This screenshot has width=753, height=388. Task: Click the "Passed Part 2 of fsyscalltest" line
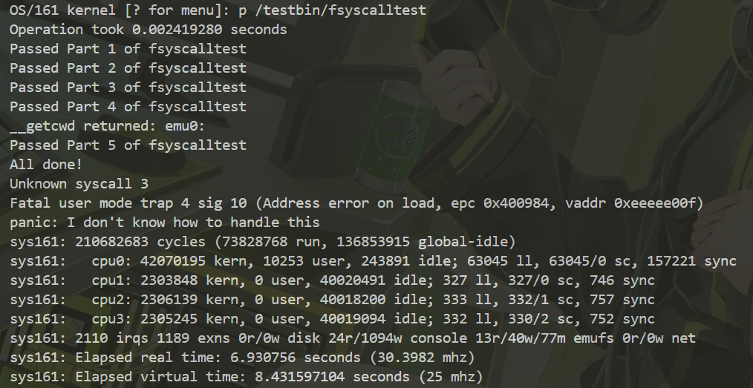coord(128,68)
